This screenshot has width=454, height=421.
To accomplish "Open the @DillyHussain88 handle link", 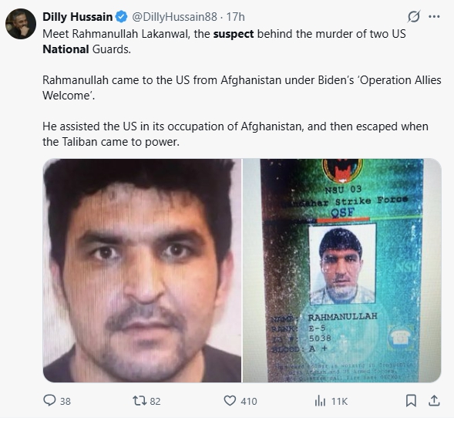I will 174,17.
